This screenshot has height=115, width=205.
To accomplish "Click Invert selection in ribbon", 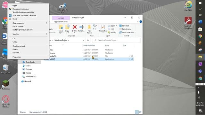I will coord(127,32).
